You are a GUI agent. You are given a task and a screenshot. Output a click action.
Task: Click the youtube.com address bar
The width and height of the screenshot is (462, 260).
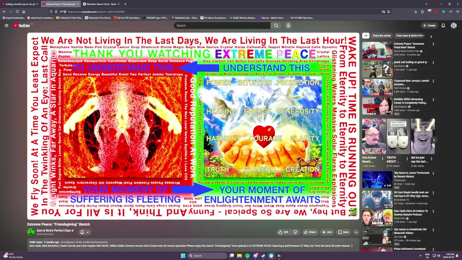coord(217,12)
